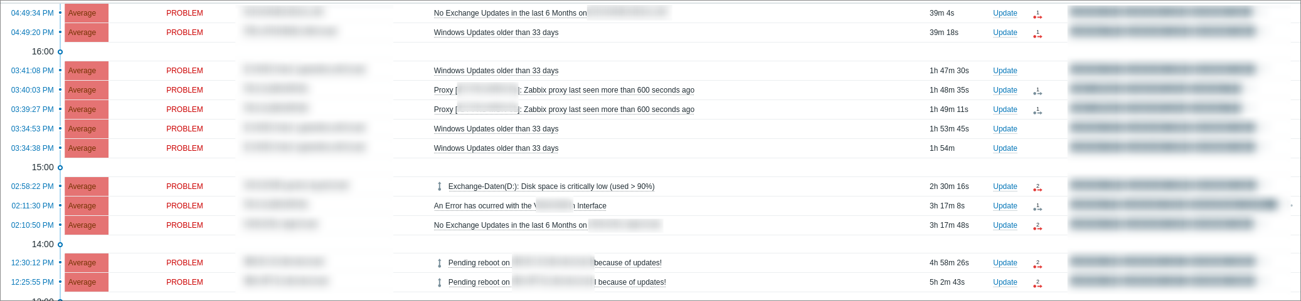1301x301 pixels.
Task: Open Update link for 1h 47m 30s problem
Action: pos(1005,71)
